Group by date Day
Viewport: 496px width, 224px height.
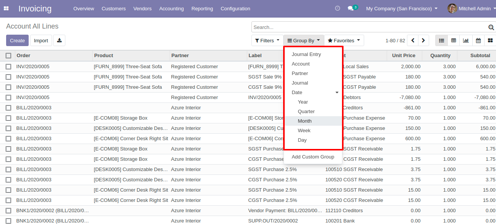click(313, 140)
